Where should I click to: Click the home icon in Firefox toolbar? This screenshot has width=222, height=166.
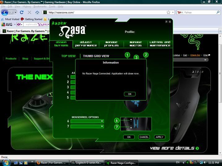coord(37,13)
